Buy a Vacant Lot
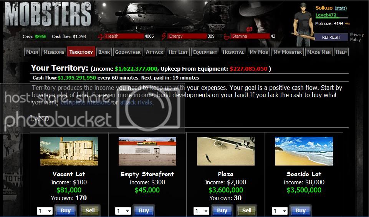The image size is (369, 217). point(65,210)
